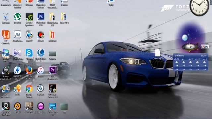Launch the Glary Utilities blue crescent icon
The width and height of the screenshot is (212, 119).
pyautogui.click(x=41, y=53)
